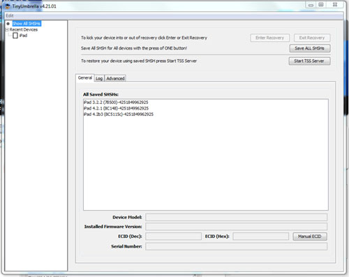The height and width of the screenshot is (277, 349).
Task: Collapse the Recent Devices tree node
Action: pos(7,30)
